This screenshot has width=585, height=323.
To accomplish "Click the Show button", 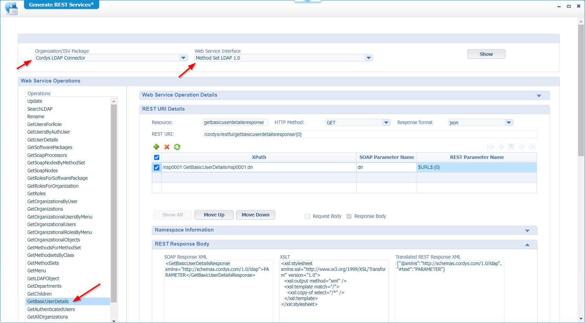I will click(x=486, y=54).
